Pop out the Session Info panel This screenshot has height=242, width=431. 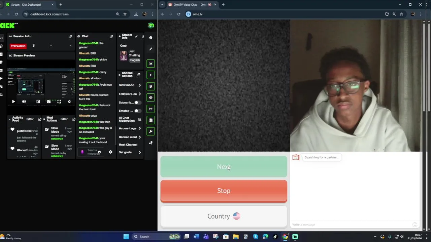pyautogui.click(x=70, y=36)
